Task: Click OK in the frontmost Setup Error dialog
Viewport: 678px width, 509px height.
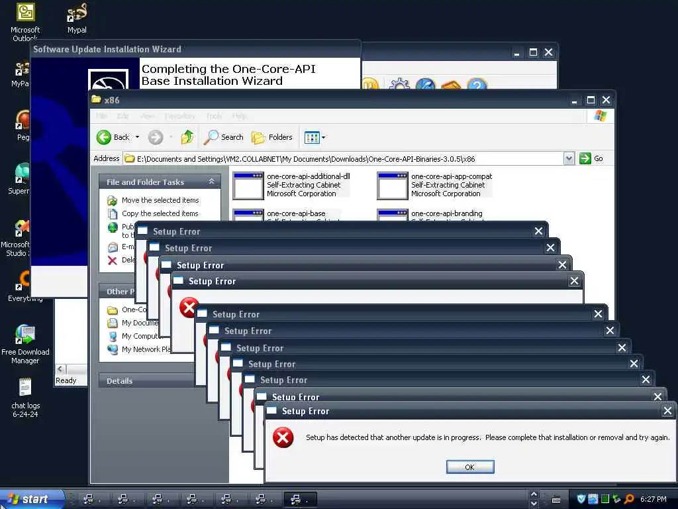Action: click(470, 467)
